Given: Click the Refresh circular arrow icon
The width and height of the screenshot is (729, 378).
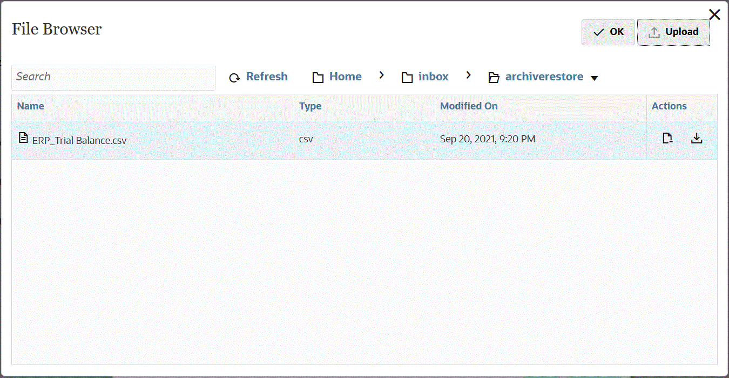Looking at the screenshot, I should tap(234, 78).
